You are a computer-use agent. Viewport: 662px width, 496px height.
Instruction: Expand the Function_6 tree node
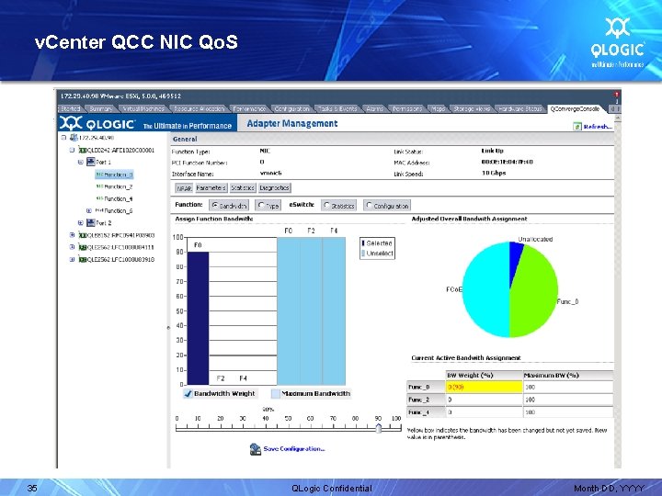(x=88, y=210)
